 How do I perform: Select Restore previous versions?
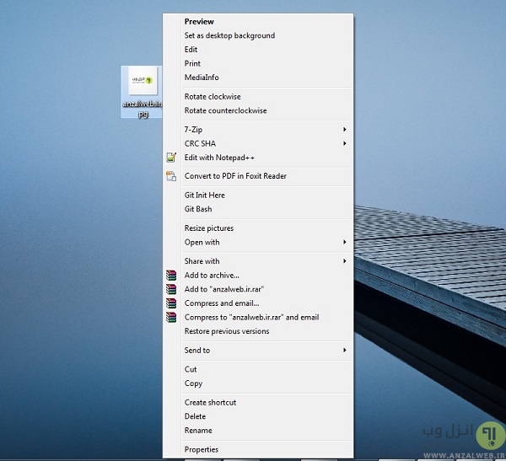tap(227, 331)
